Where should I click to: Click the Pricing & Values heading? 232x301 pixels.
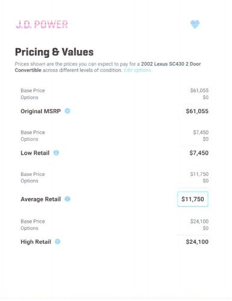coord(54,52)
